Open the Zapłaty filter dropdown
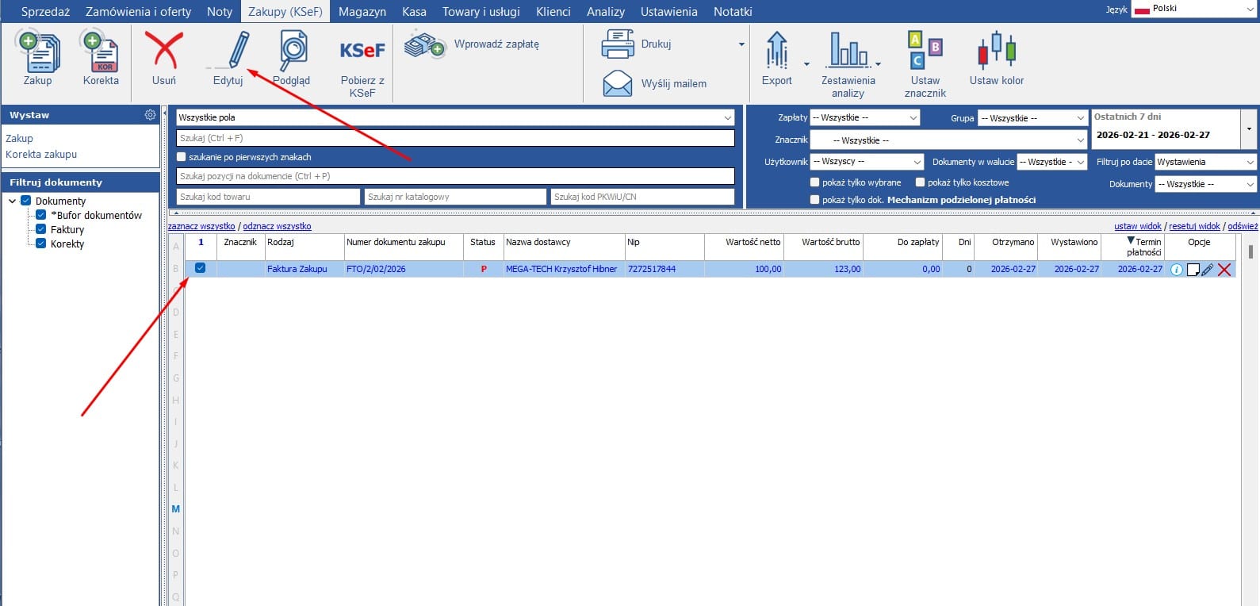Screen dimensions: 1260x606 [x=864, y=118]
